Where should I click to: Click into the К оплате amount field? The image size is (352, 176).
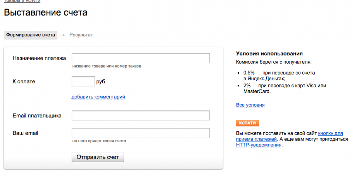(x=83, y=81)
